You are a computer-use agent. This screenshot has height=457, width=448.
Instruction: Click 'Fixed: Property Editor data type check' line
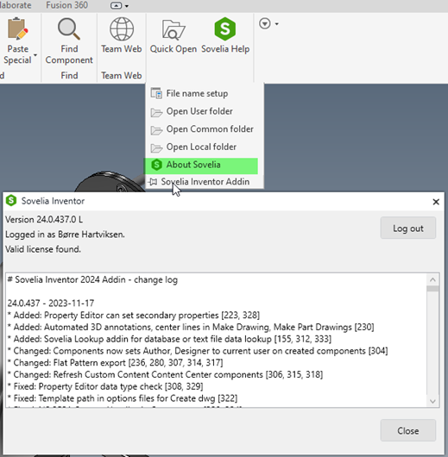[105, 386]
